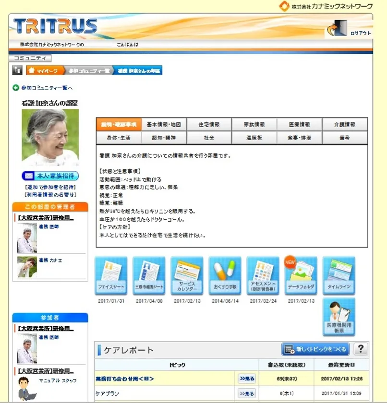
Task: Open the データフォルダ icon marked NEW
Action: 301,275
